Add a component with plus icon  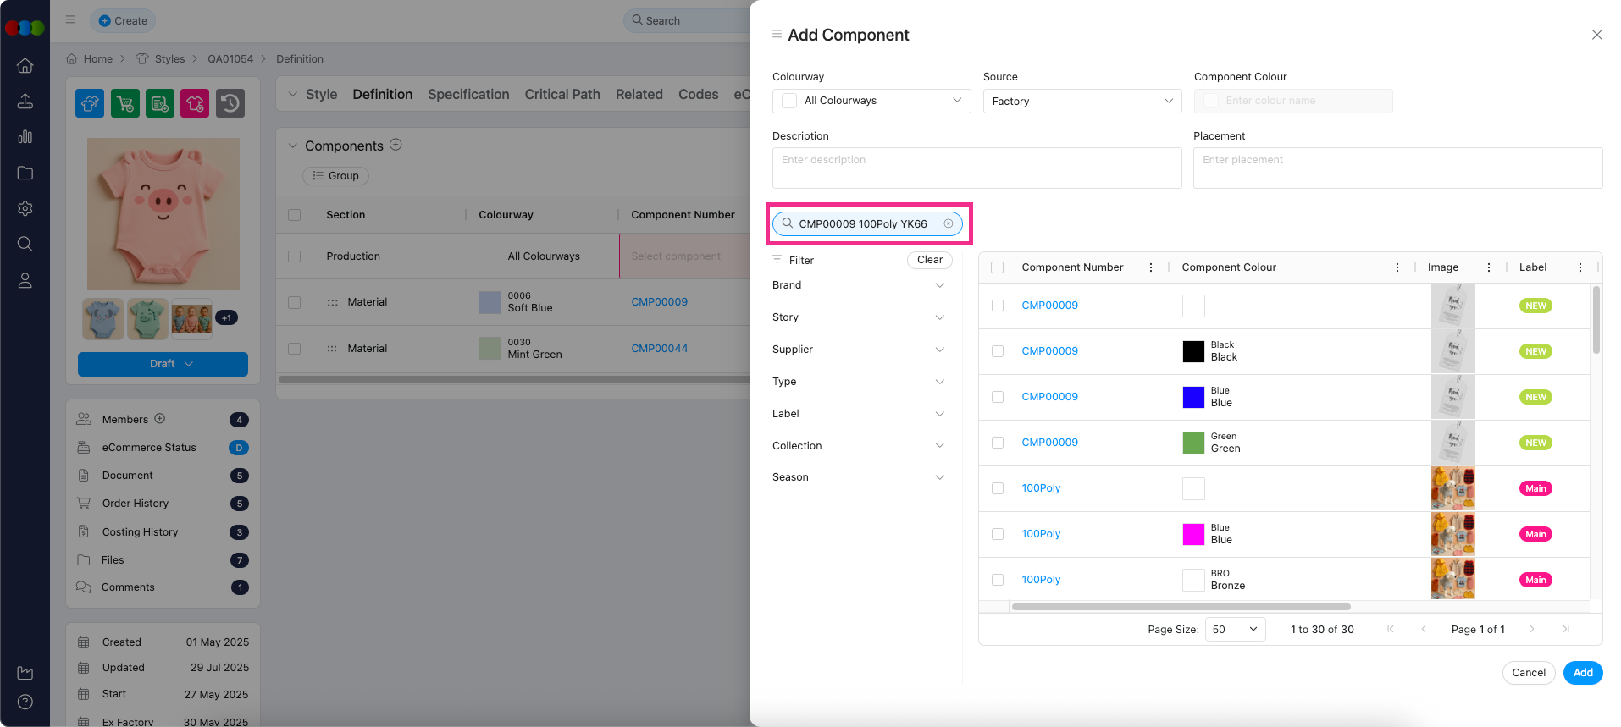tap(396, 145)
